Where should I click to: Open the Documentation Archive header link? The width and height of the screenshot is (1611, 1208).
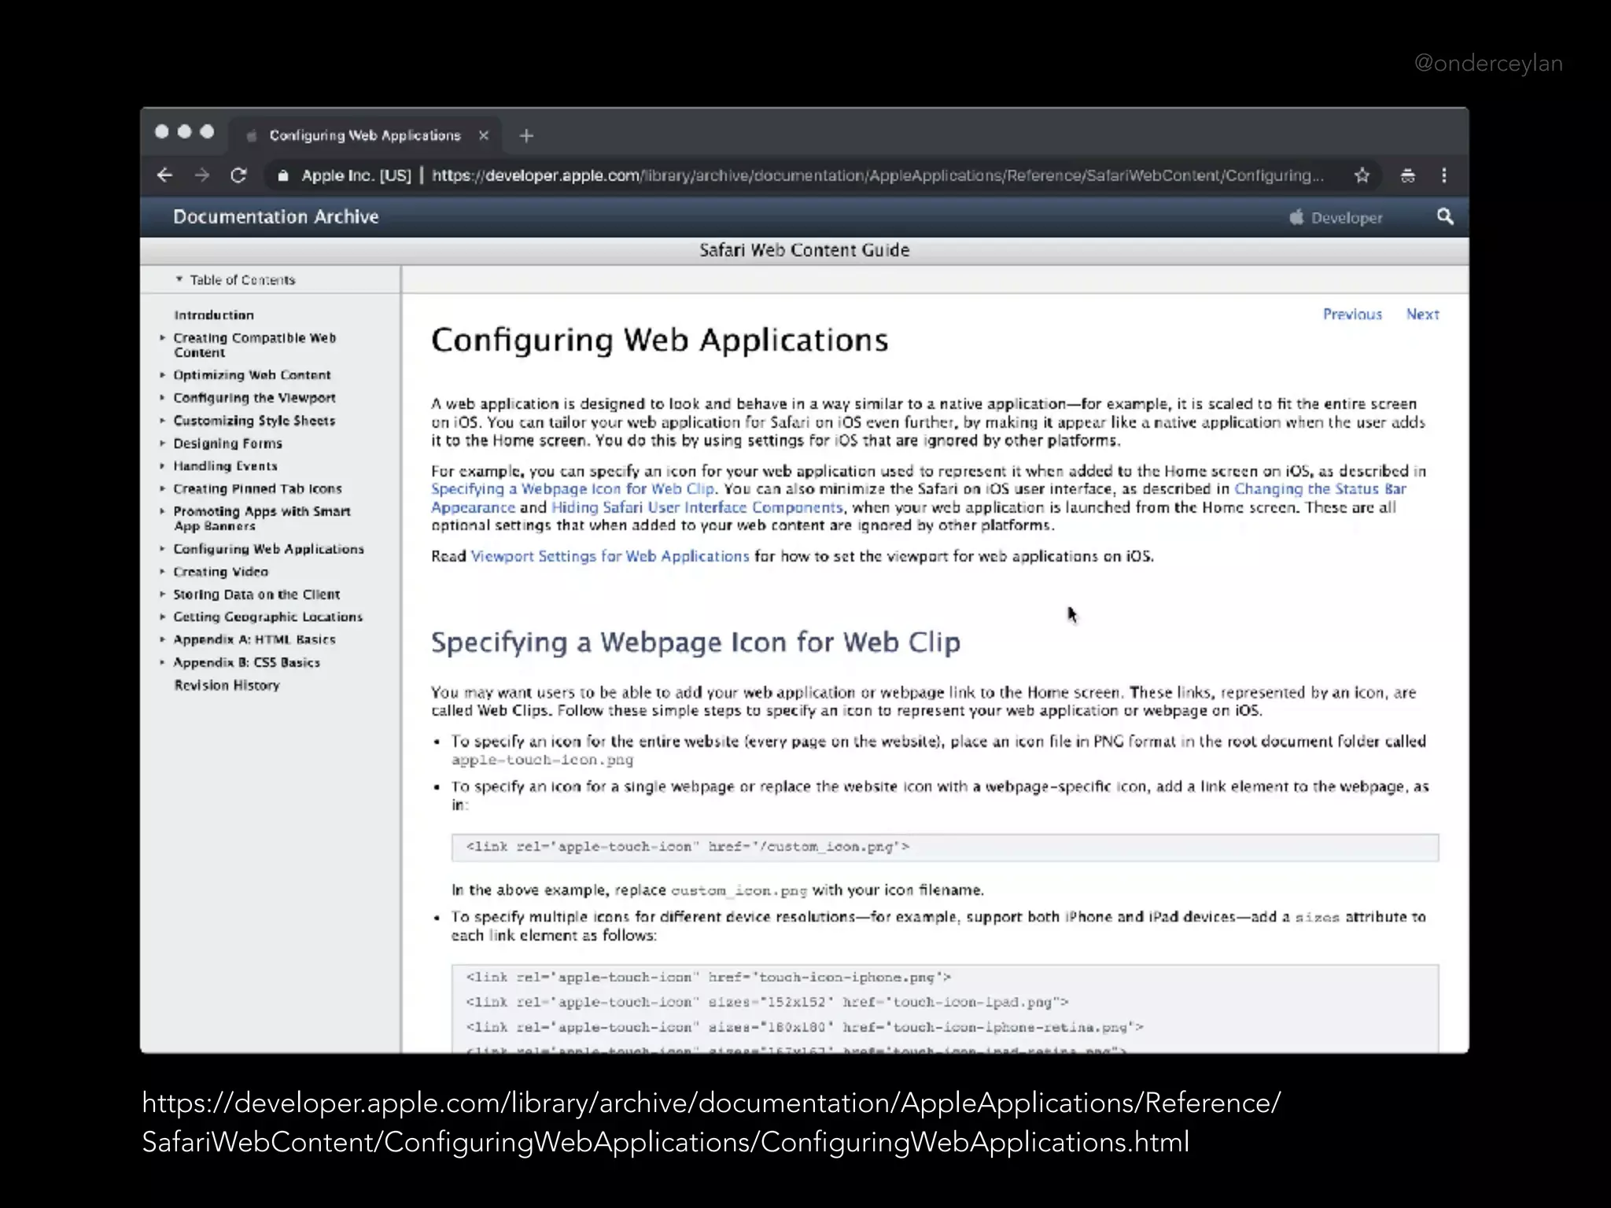(276, 216)
